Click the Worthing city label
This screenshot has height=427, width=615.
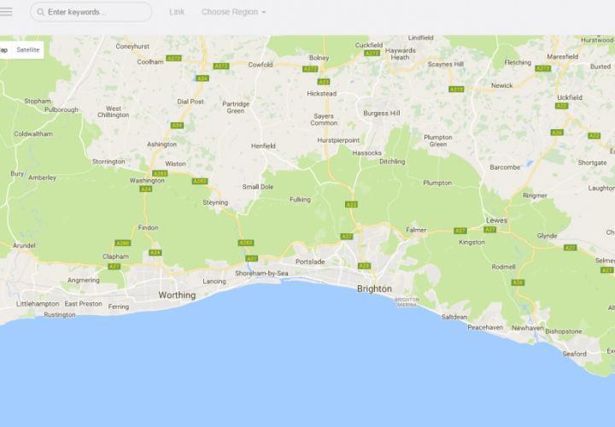[x=177, y=295]
